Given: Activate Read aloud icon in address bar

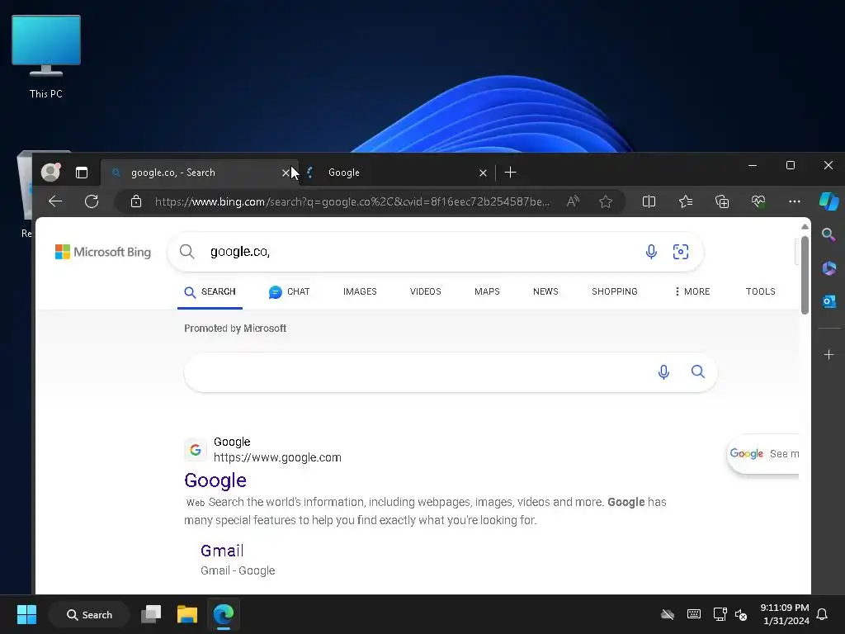Looking at the screenshot, I should coord(573,201).
